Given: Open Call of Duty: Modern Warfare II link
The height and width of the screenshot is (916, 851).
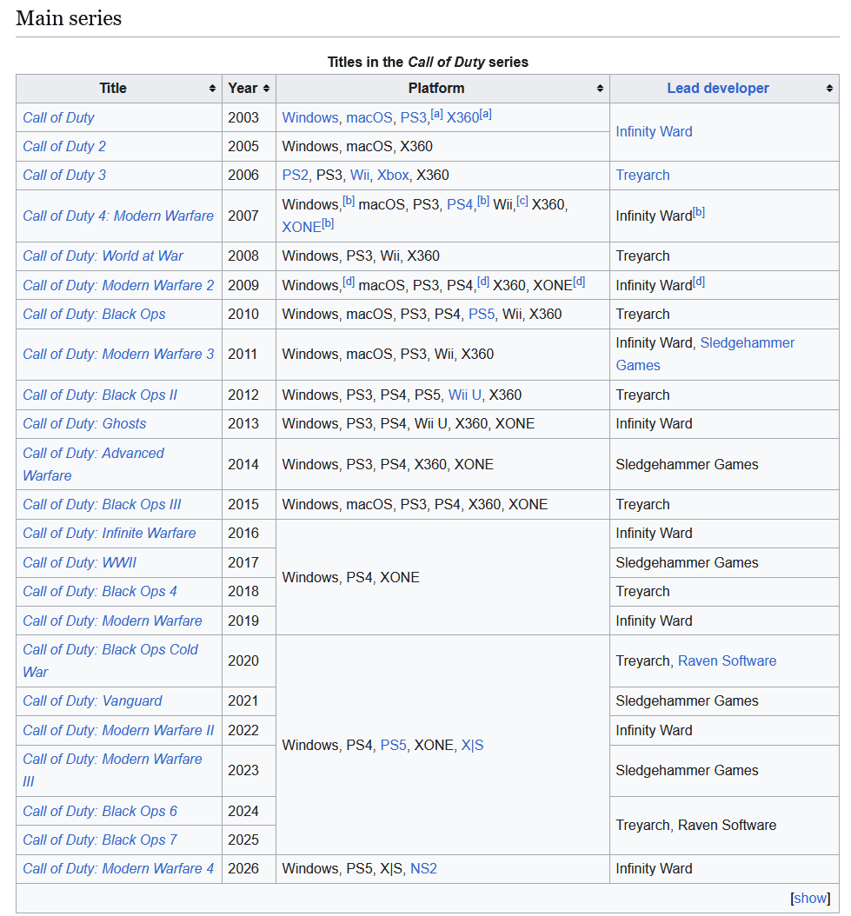Looking at the screenshot, I should pyautogui.click(x=118, y=730).
